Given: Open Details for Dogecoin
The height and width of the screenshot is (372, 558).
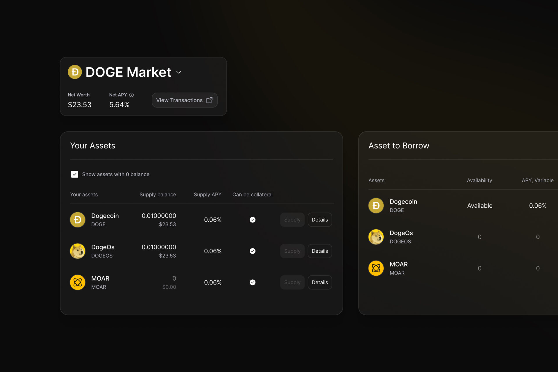Looking at the screenshot, I should [x=320, y=220].
